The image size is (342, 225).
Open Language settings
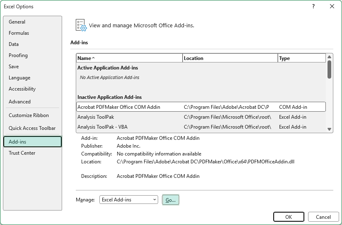coord(32,78)
